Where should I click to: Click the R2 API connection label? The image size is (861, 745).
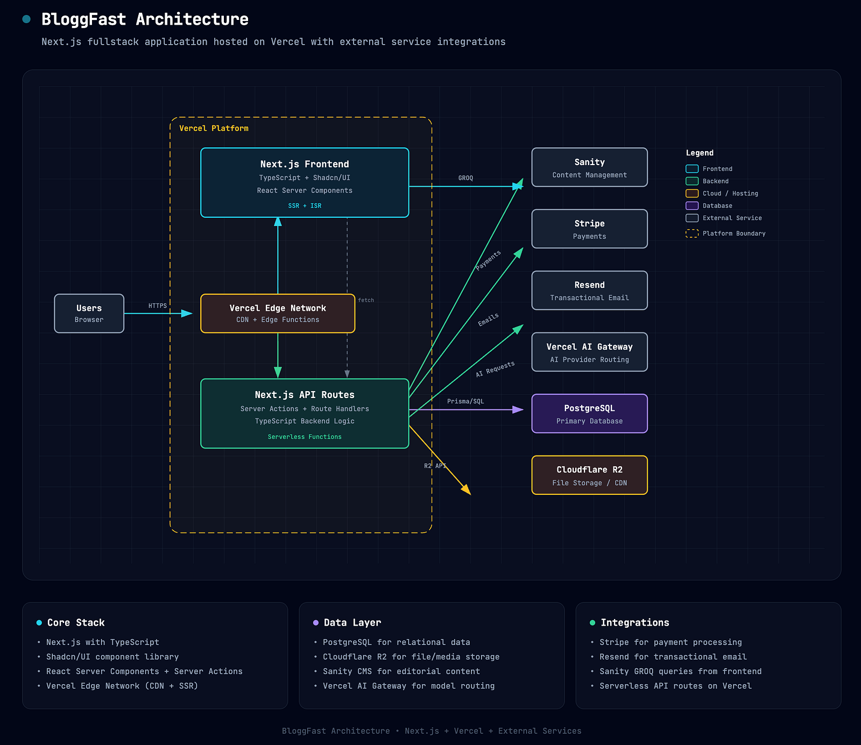435,466
